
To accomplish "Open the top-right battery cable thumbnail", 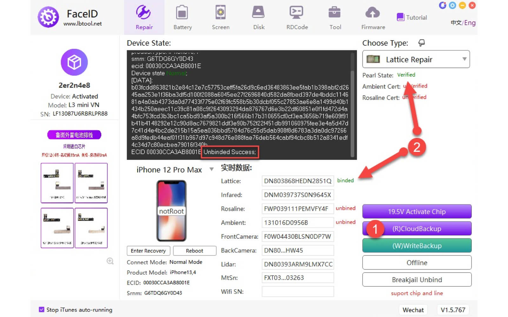I will (91, 183).
